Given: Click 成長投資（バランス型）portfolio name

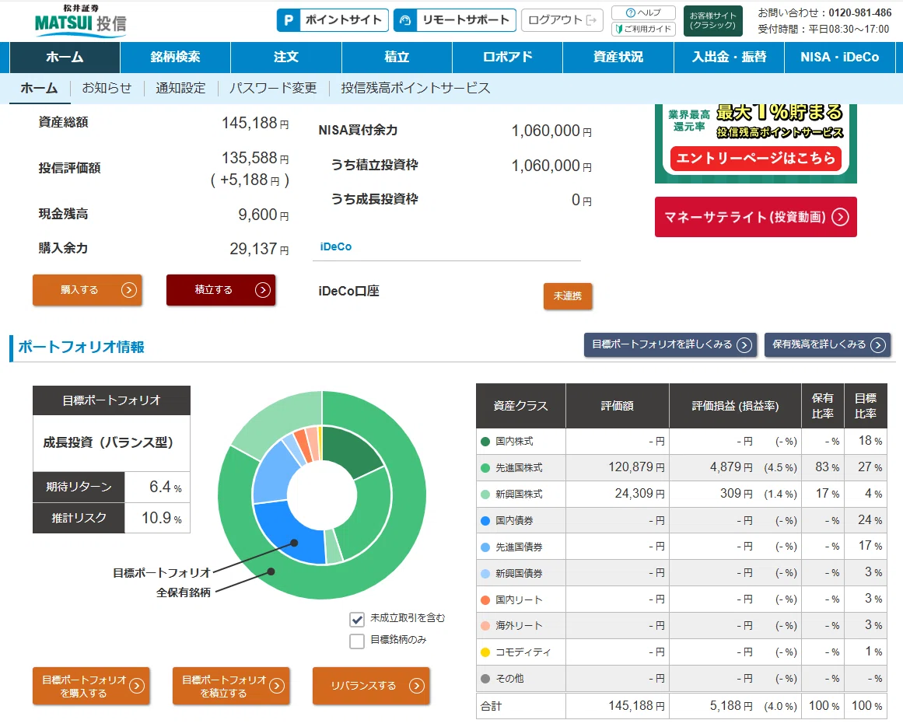Looking at the screenshot, I should (x=108, y=442).
